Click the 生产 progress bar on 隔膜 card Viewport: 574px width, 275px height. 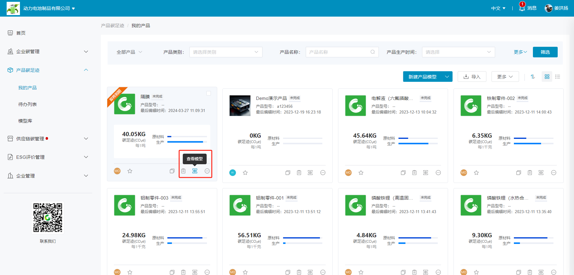[187, 142]
